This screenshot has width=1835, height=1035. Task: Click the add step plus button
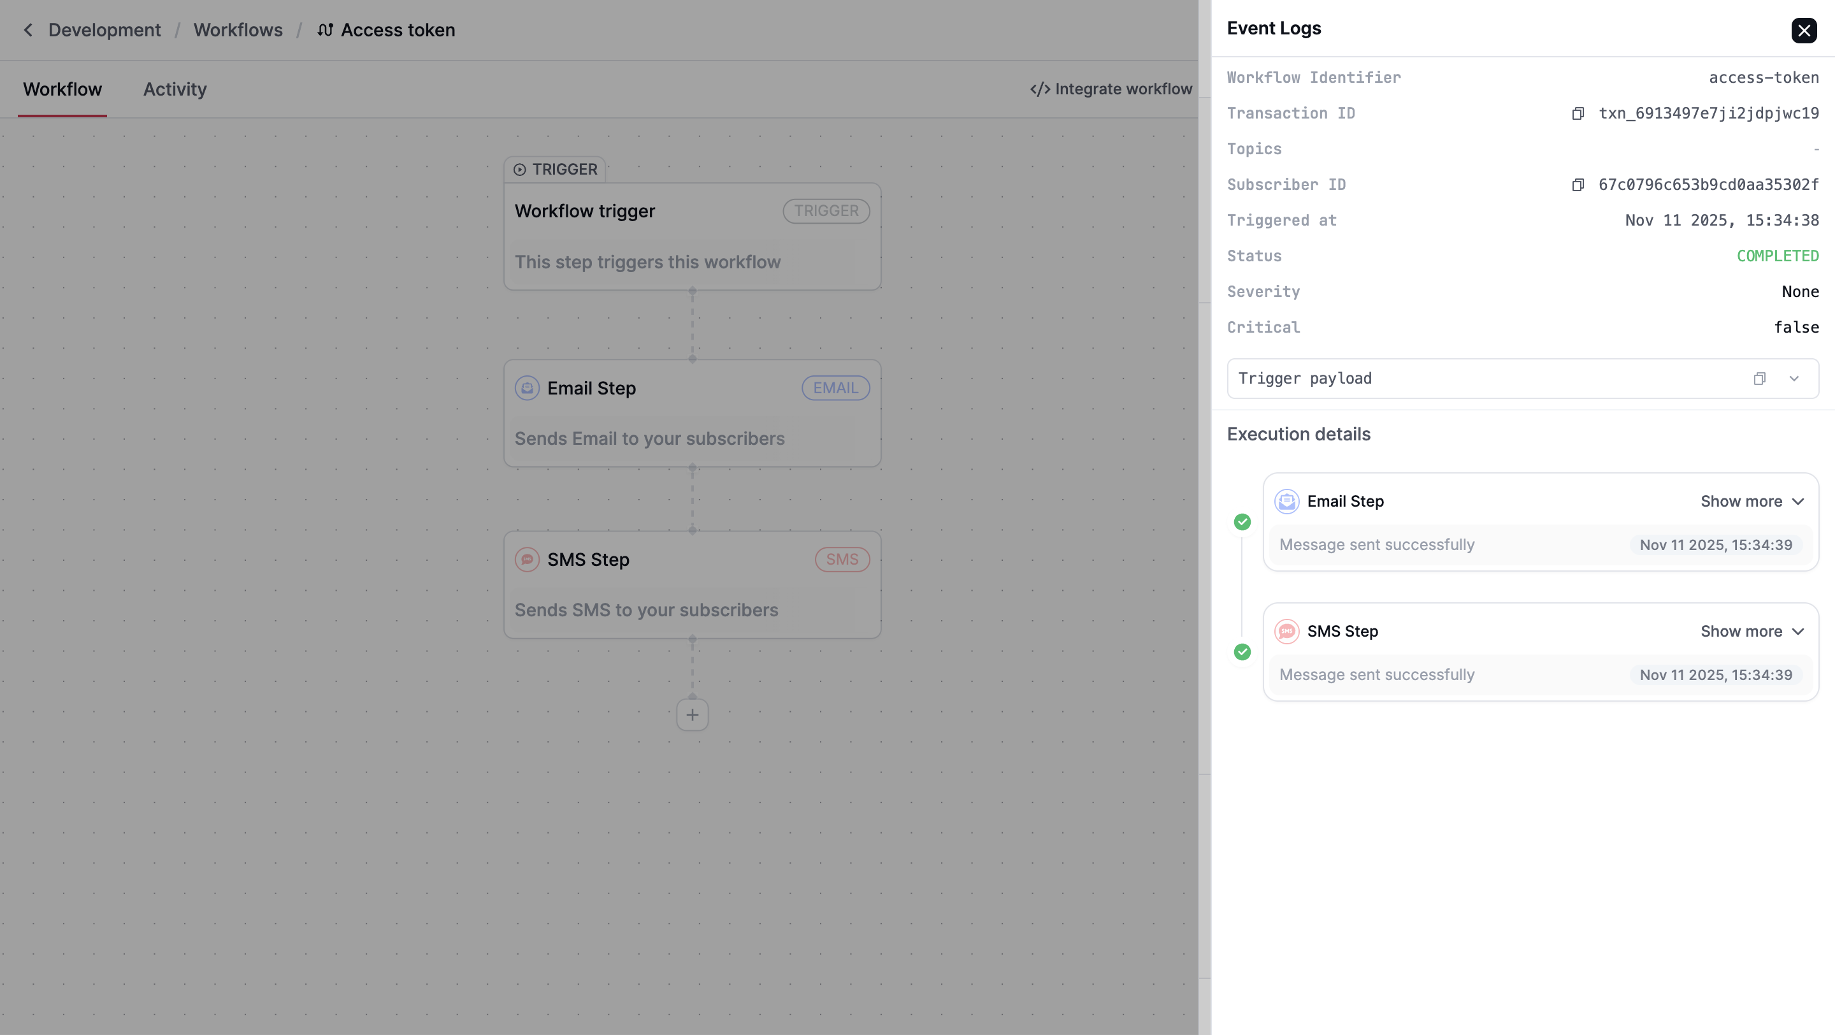pyautogui.click(x=692, y=715)
